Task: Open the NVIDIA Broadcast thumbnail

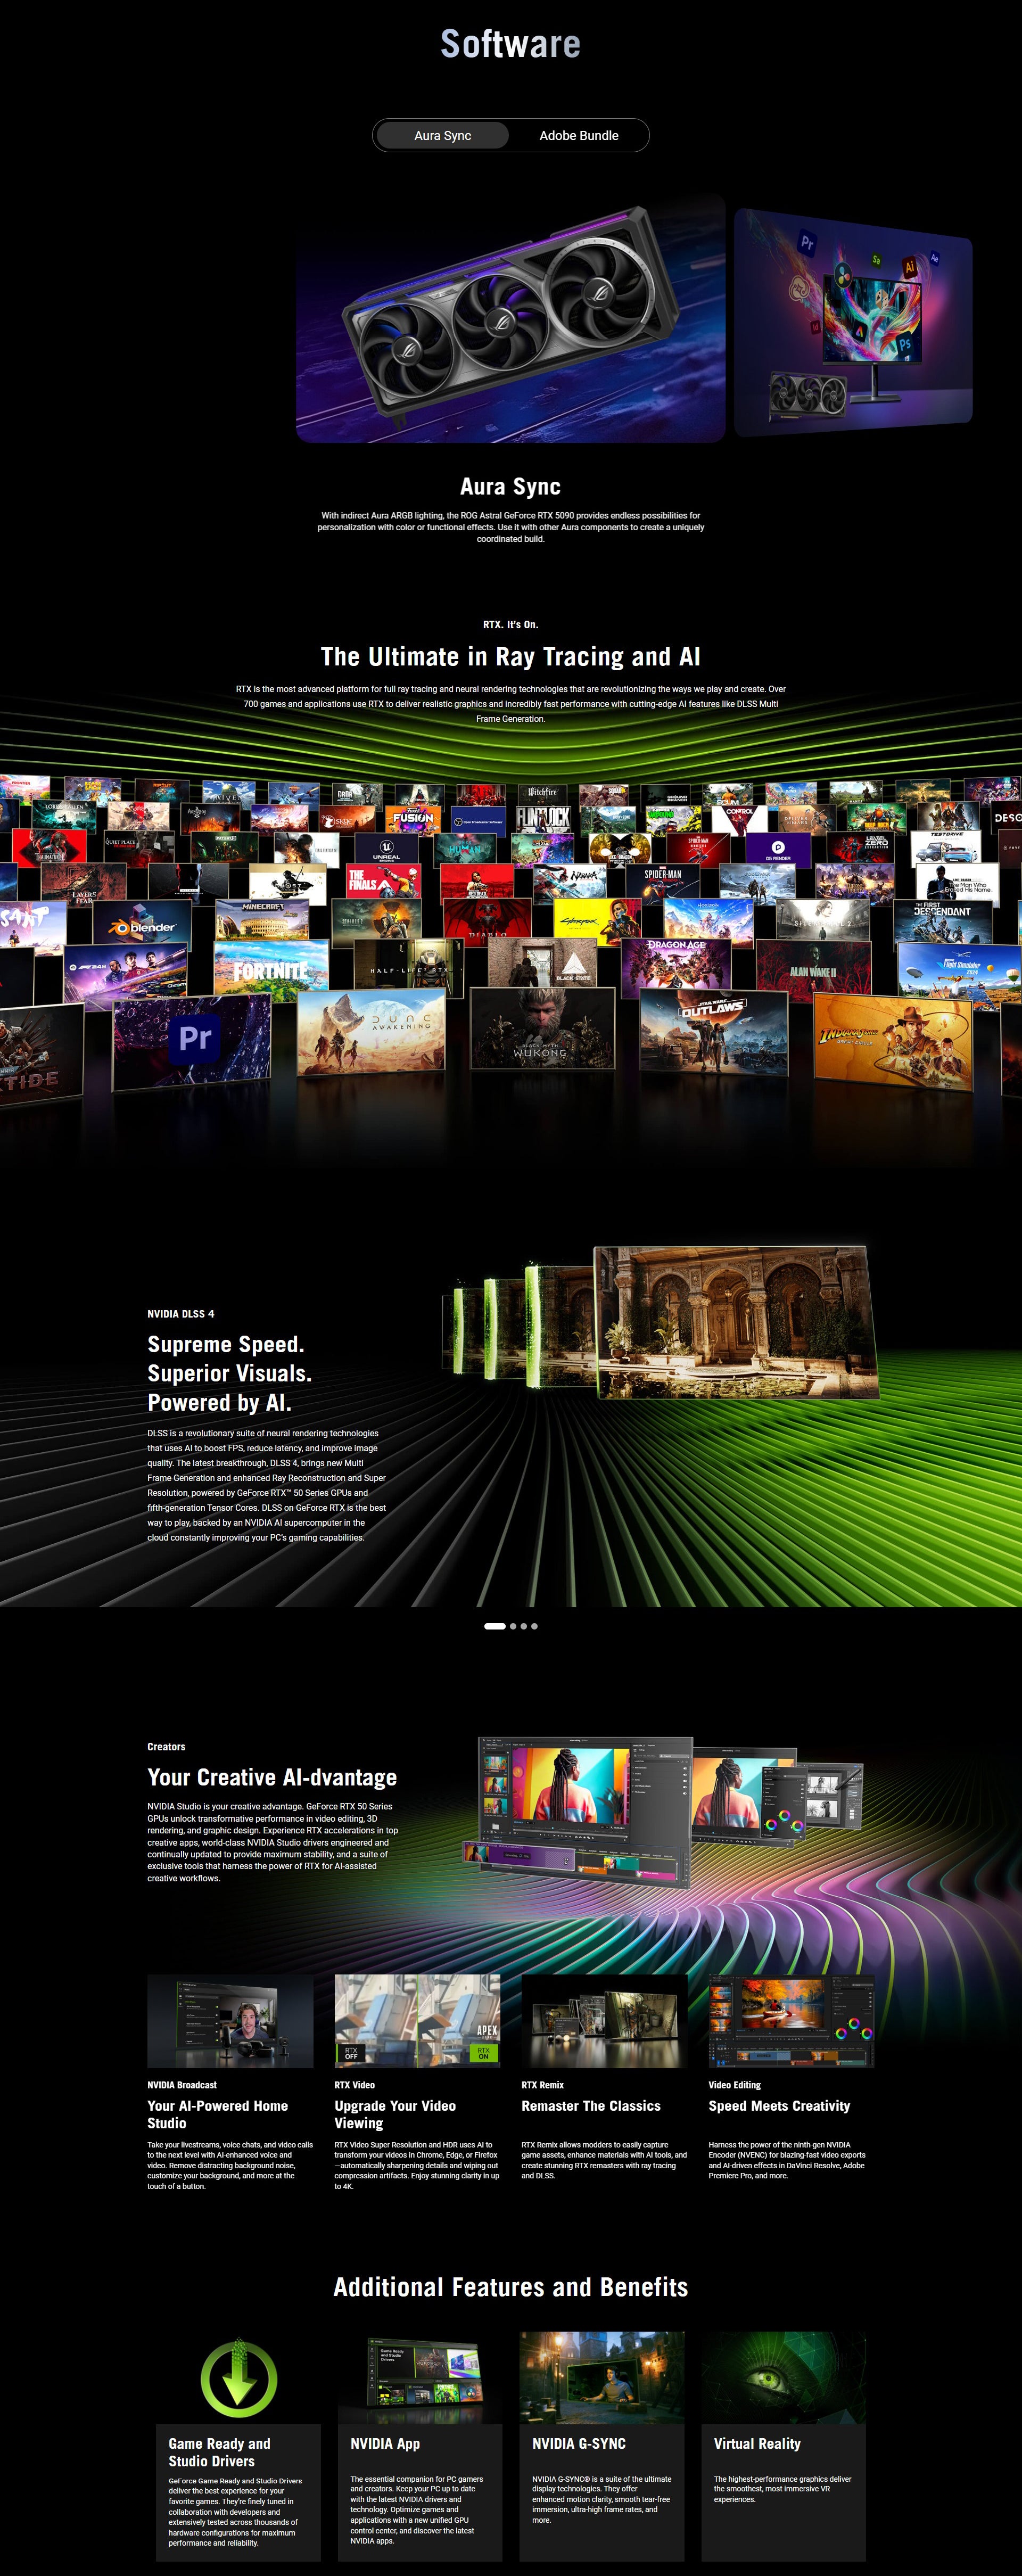Action: coord(230,2021)
